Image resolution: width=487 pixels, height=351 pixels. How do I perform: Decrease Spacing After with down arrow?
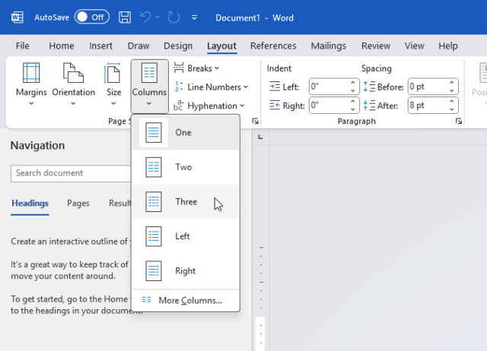click(x=451, y=109)
